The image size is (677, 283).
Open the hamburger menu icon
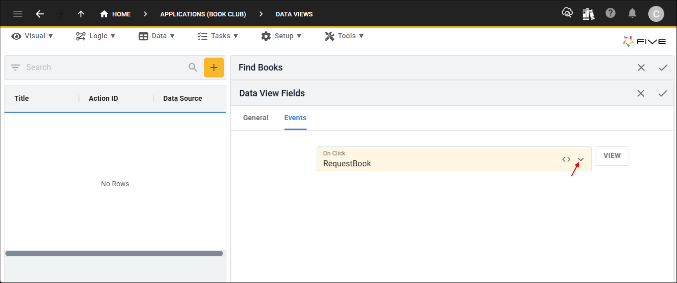[x=18, y=14]
